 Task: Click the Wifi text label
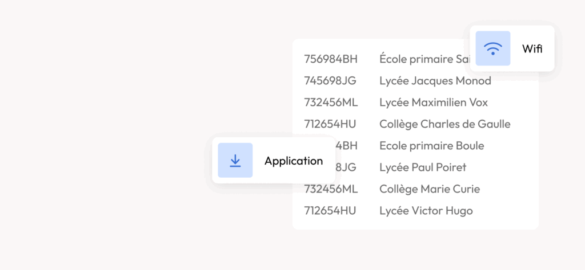pyautogui.click(x=532, y=48)
